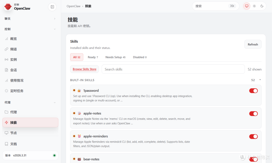
Task: Switch to light theme sun icon
Action: 254,6
